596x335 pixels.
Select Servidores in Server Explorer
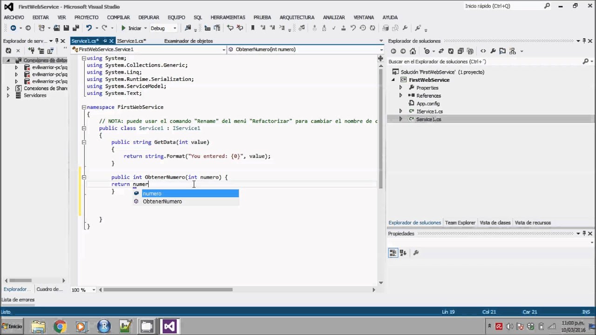pos(35,95)
